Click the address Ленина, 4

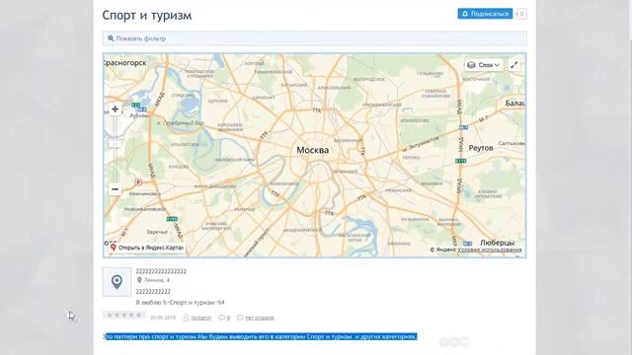157,280
